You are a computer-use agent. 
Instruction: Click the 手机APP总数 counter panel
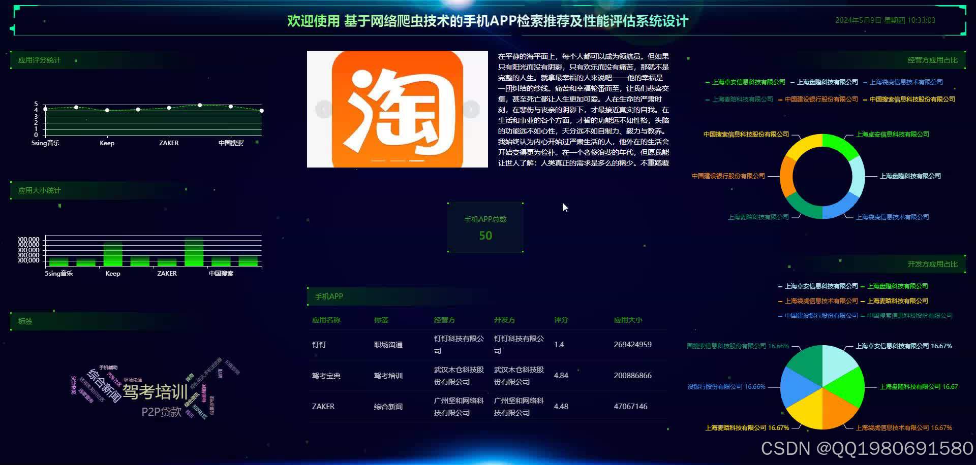(485, 227)
